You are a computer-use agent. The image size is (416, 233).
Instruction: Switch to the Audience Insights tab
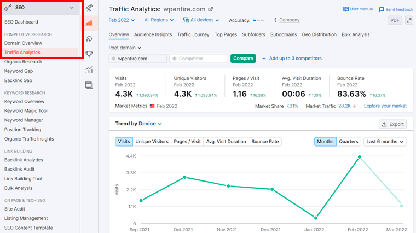153,34
